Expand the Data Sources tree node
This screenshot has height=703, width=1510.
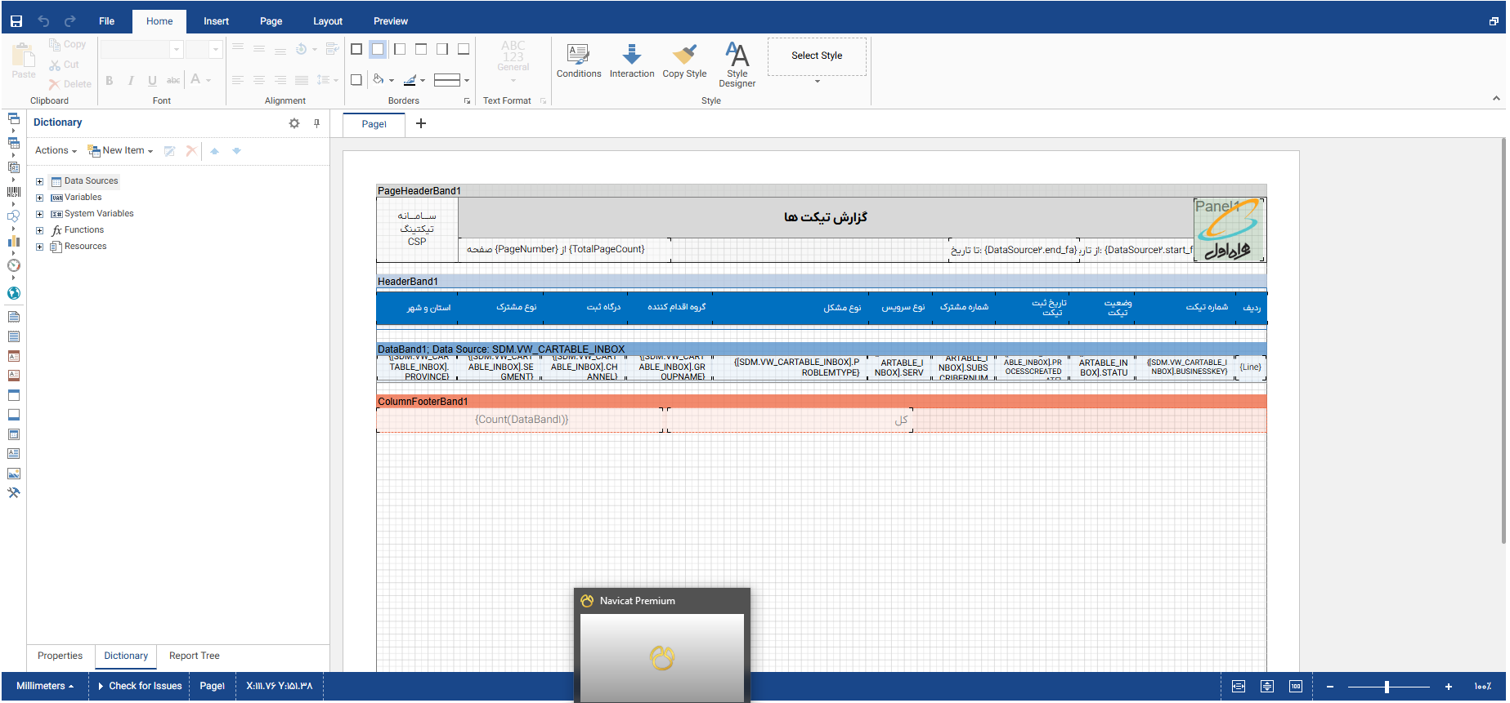coord(39,181)
